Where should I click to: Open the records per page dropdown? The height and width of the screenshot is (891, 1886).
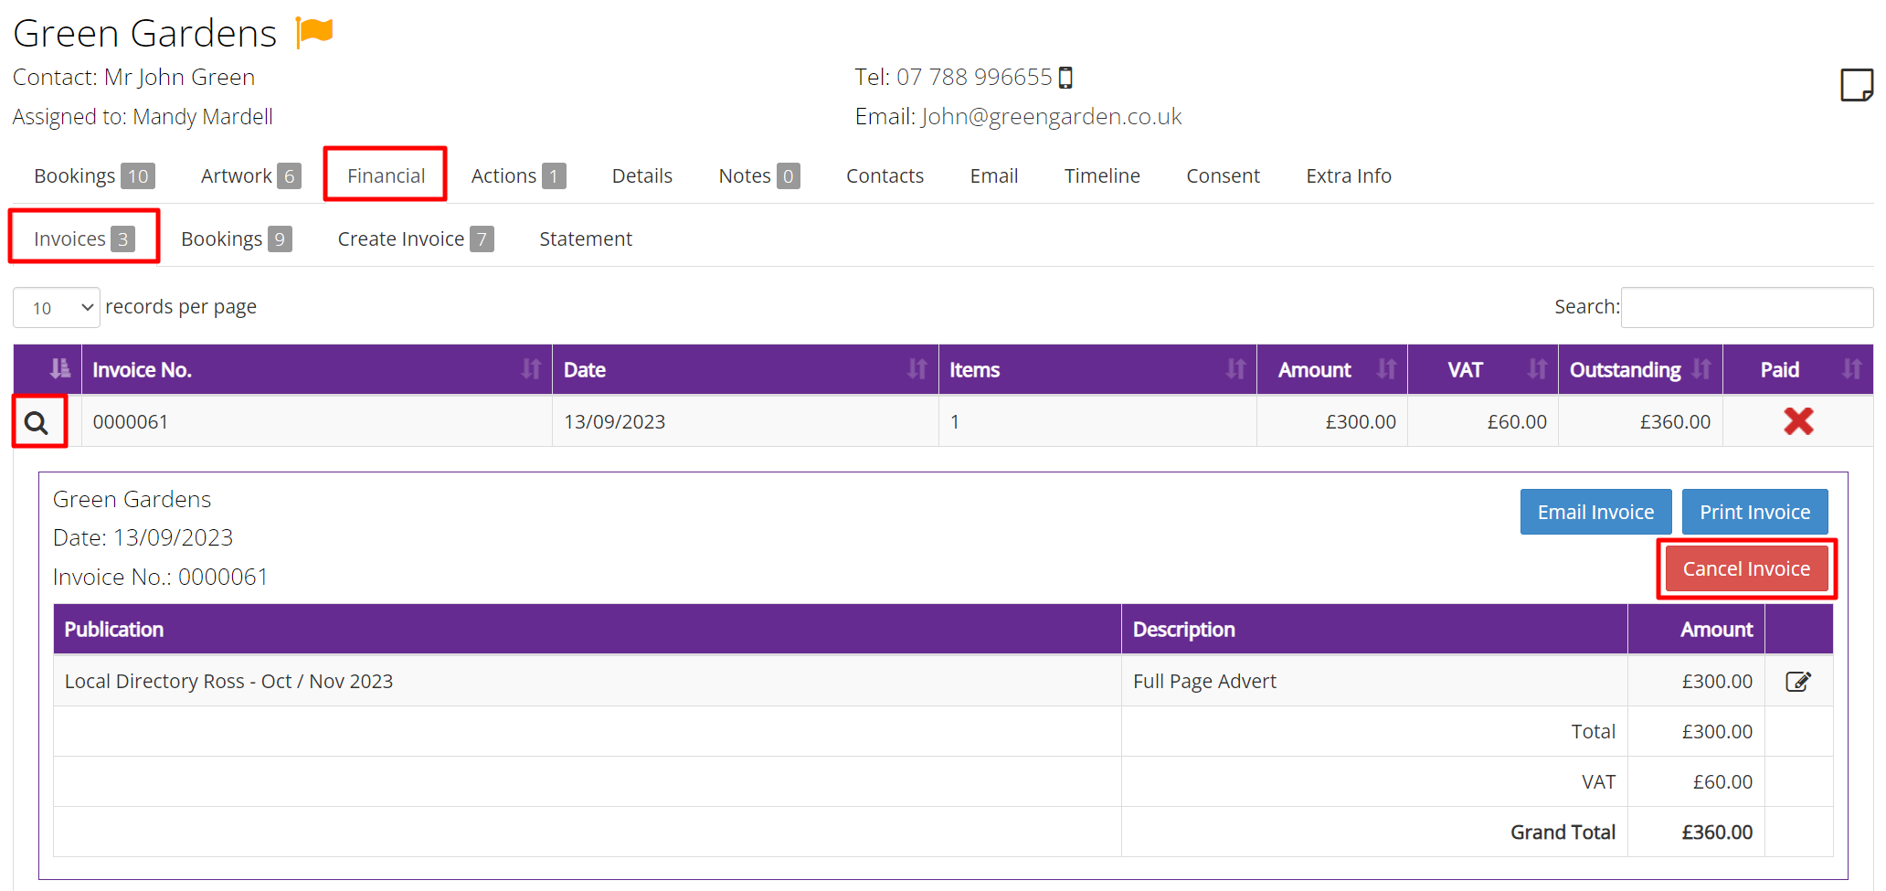[57, 308]
